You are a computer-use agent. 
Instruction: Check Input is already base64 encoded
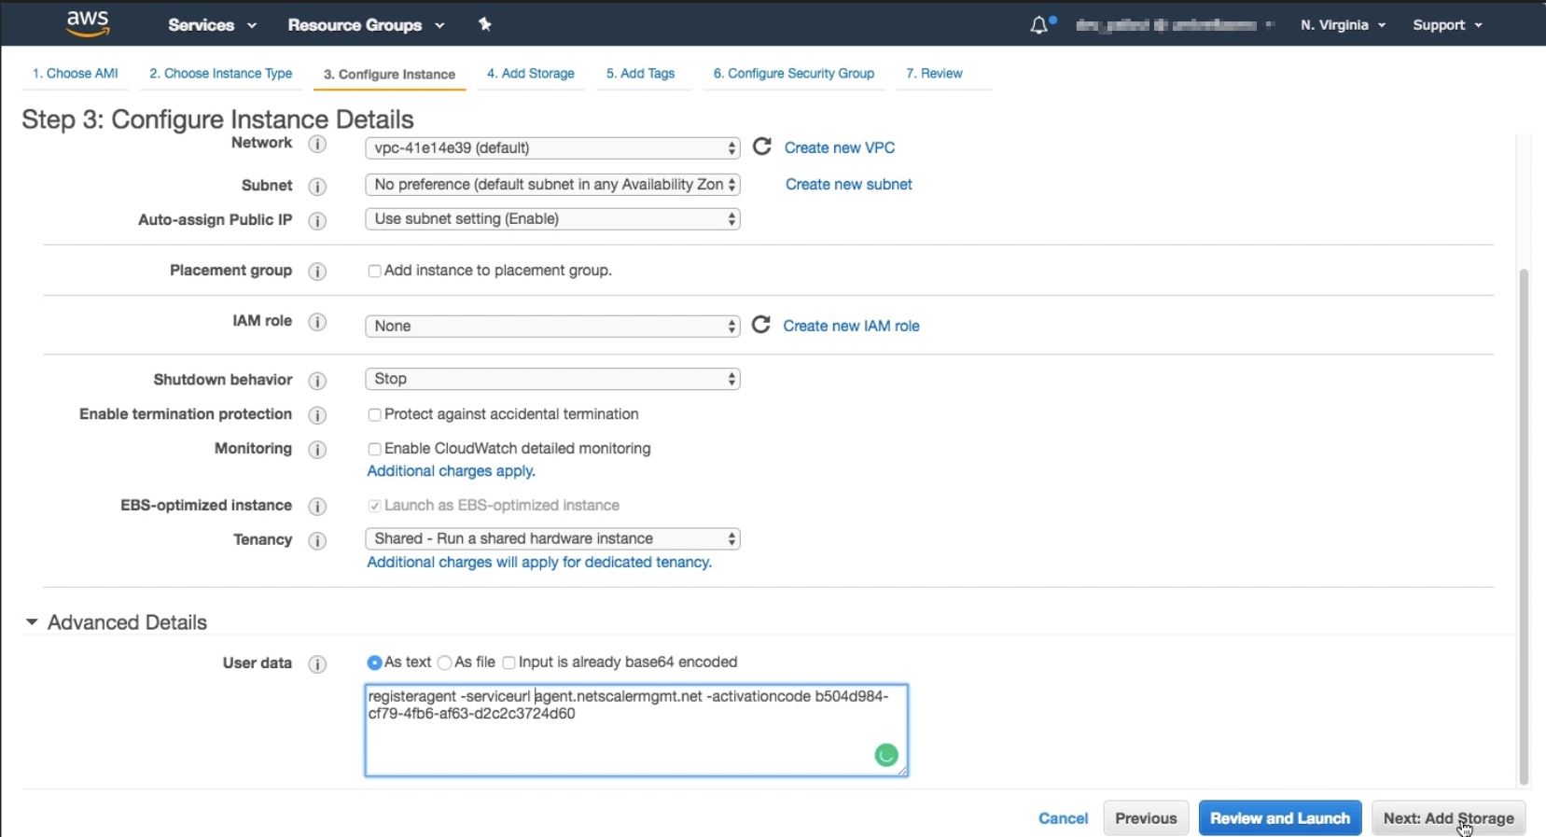(x=508, y=663)
